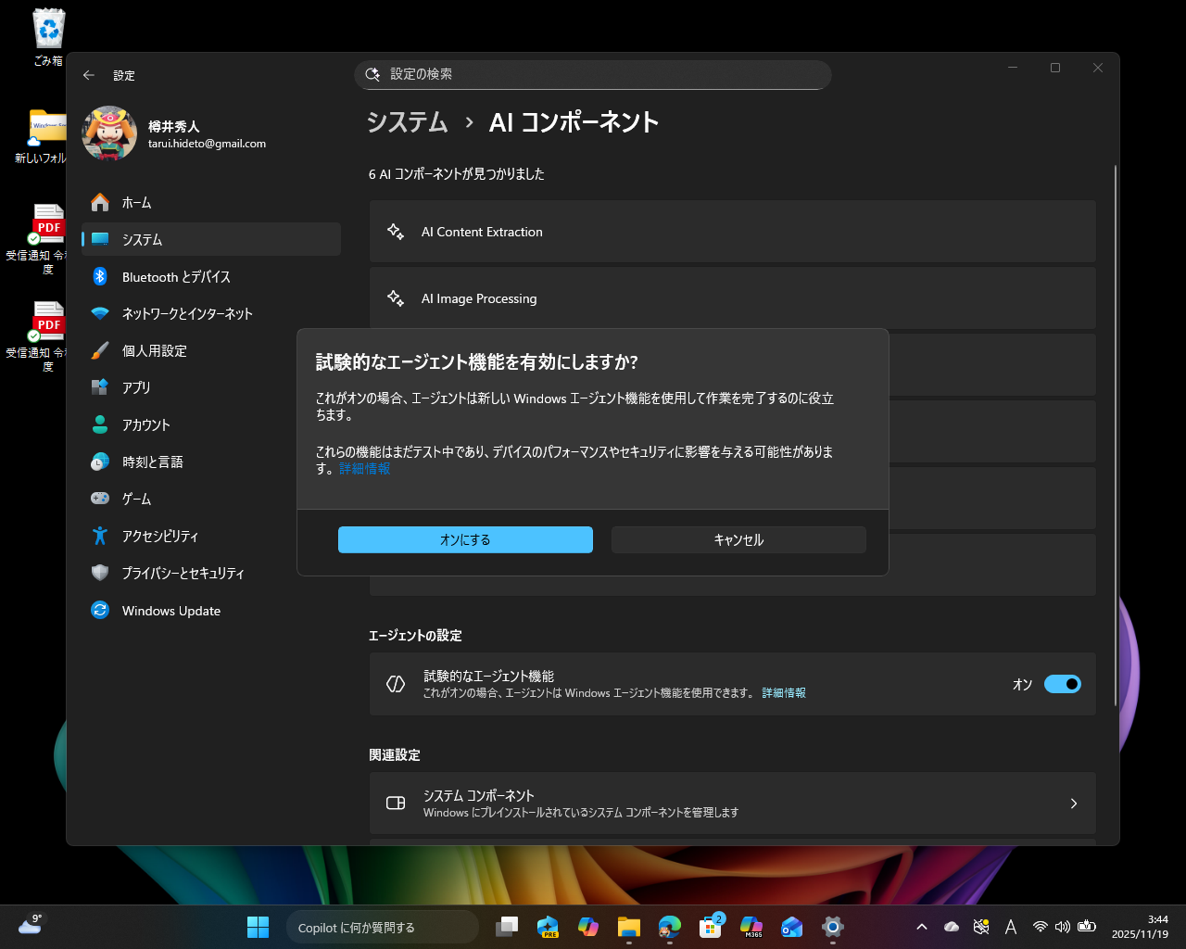Show hidden tray icons with the chevron
This screenshot has width=1186, height=949.
coord(922,926)
